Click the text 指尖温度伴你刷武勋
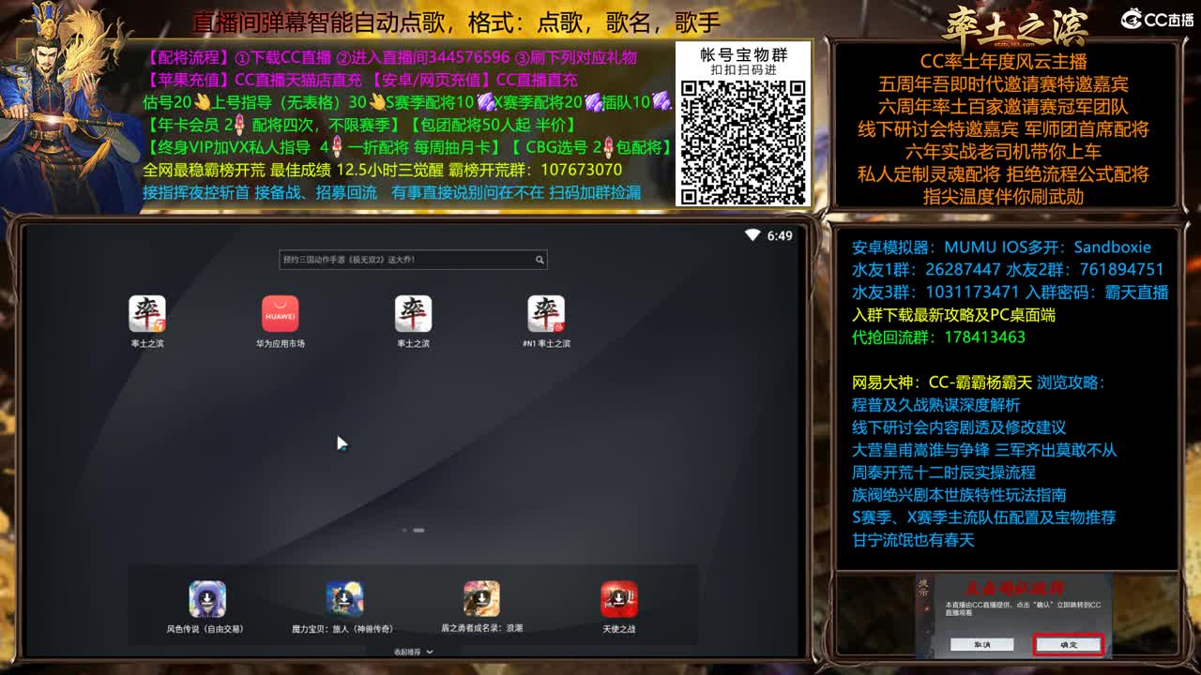Screen dimensions: 1201x675 pyautogui.click(x=1003, y=197)
